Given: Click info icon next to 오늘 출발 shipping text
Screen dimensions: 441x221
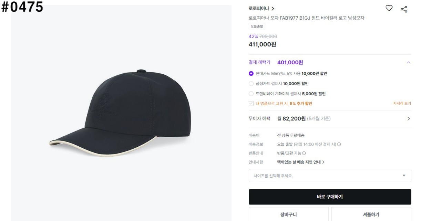Looking at the screenshot, I should [339, 145].
